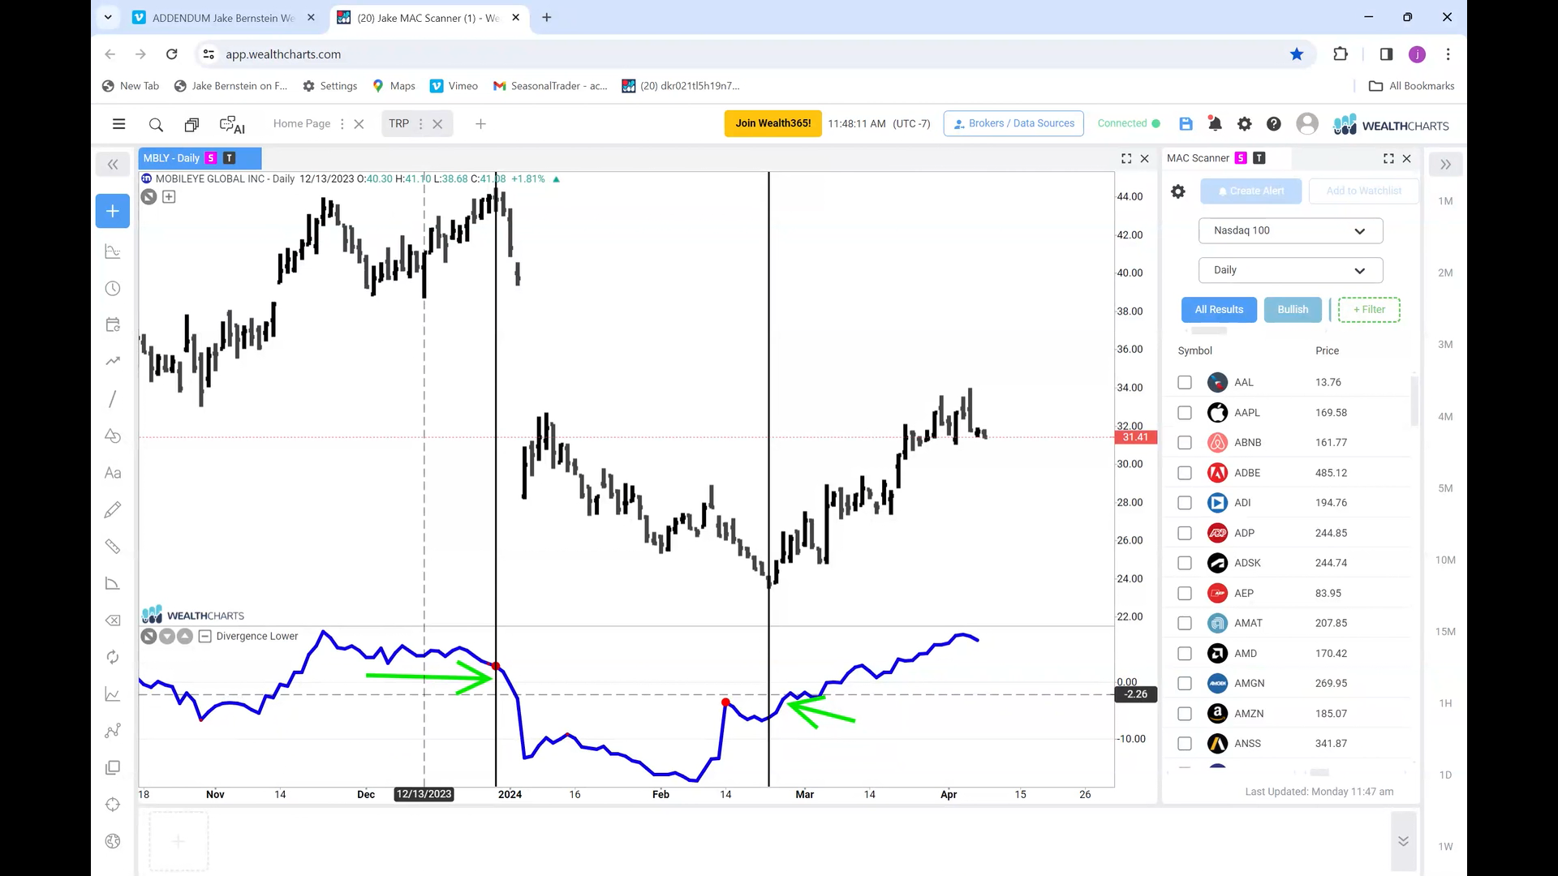Save workspace with the floppy disk icon

(1186, 123)
